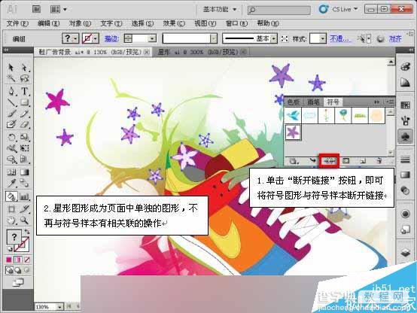This screenshot has height=313, width=417.
Task: Open the 对象(O) menu
Action: [x=80, y=23]
